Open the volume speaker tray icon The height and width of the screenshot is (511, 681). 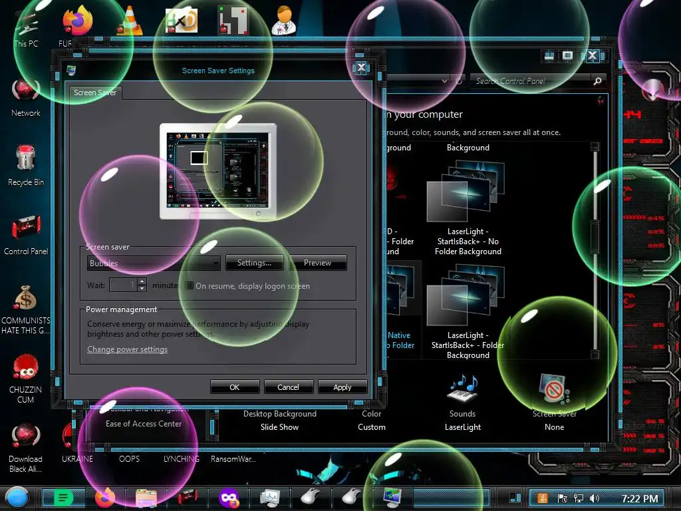point(595,498)
